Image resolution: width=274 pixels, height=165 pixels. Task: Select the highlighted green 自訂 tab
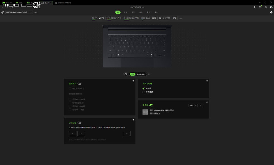[x=118, y=12]
